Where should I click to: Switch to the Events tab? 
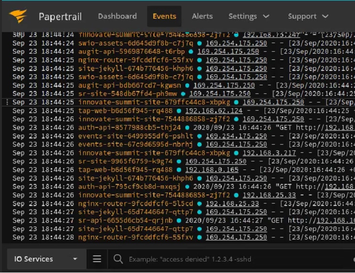pos(164,16)
